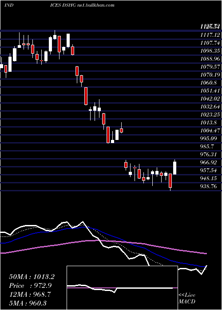This screenshot has height=310, width=222.
Task: Select the 1004.47 price value
Action: (210, 131)
